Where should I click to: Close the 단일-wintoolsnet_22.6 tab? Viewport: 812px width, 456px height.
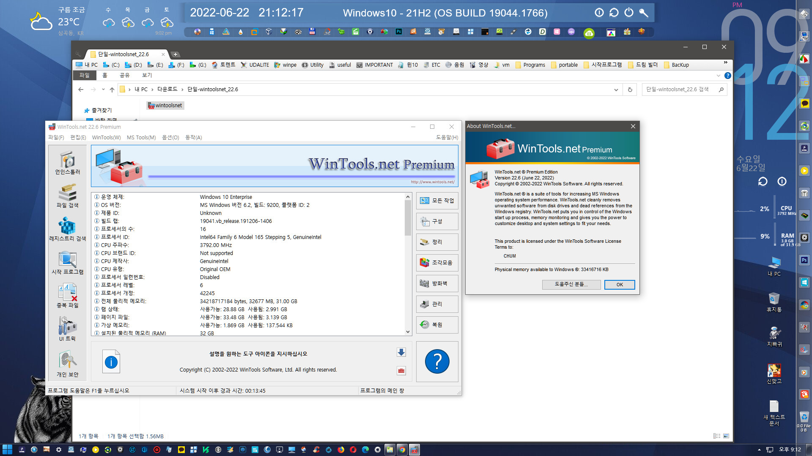tap(163, 54)
